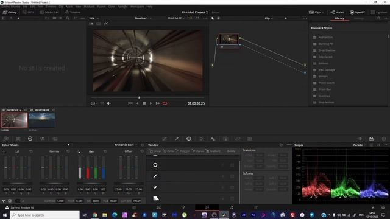Toggle the Timeline panel button

(x=73, y=12)
